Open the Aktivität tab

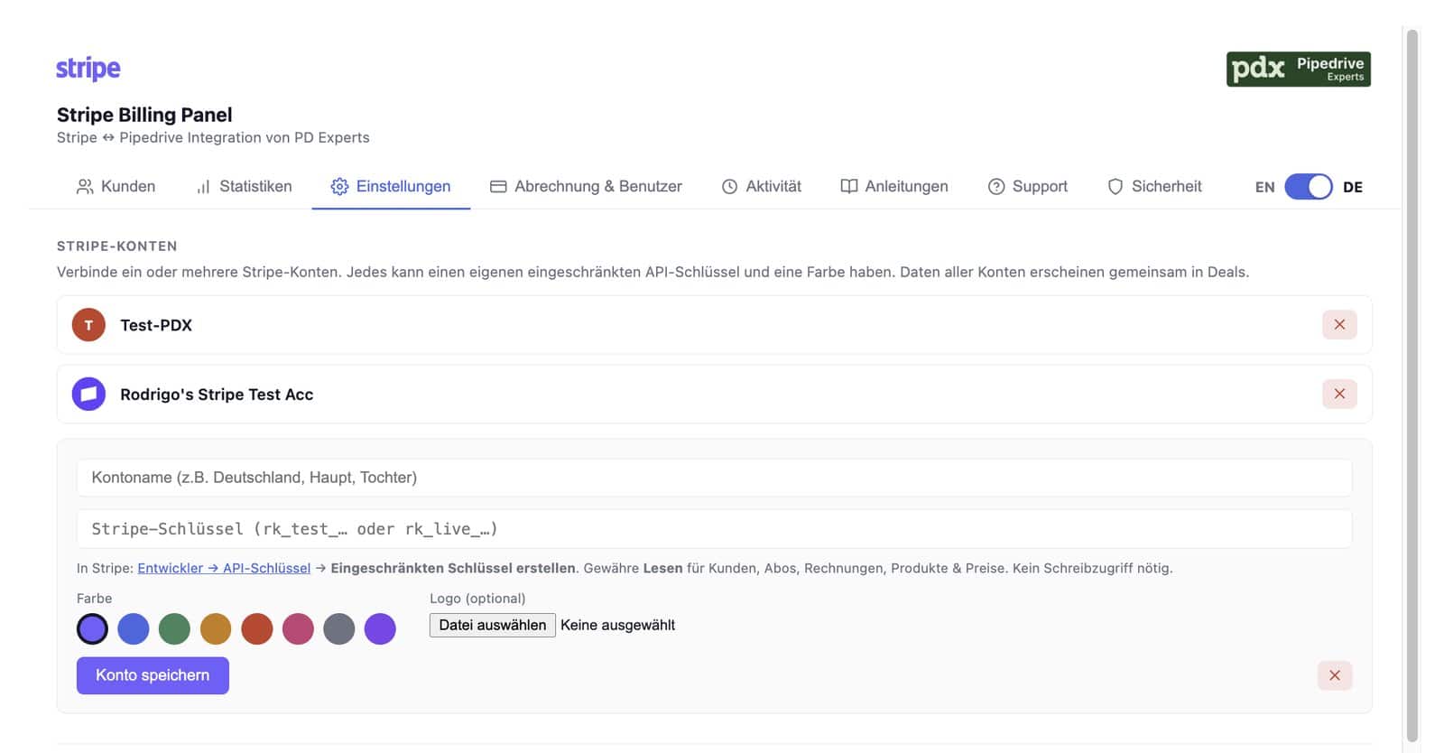(761, 186)
